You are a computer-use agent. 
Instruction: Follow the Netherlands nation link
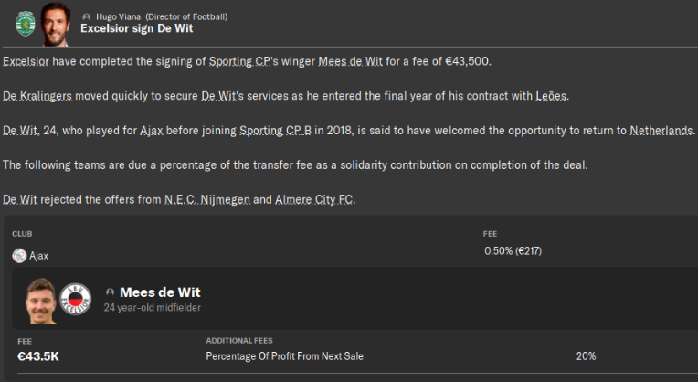tap(661, 132)
